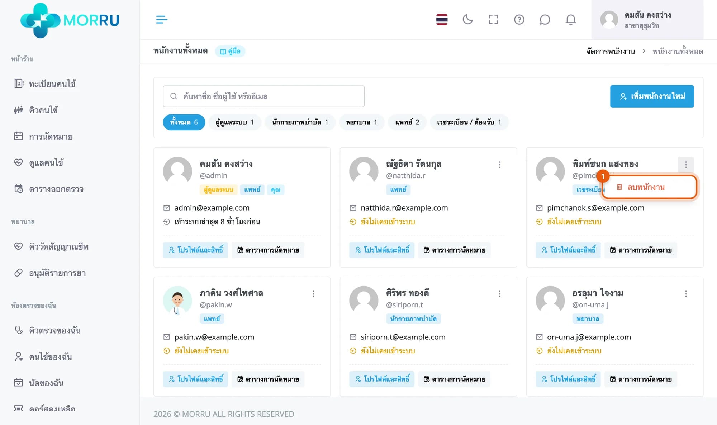Open the user profile menu คมสัน คงสว่าง

pos(647,20)
